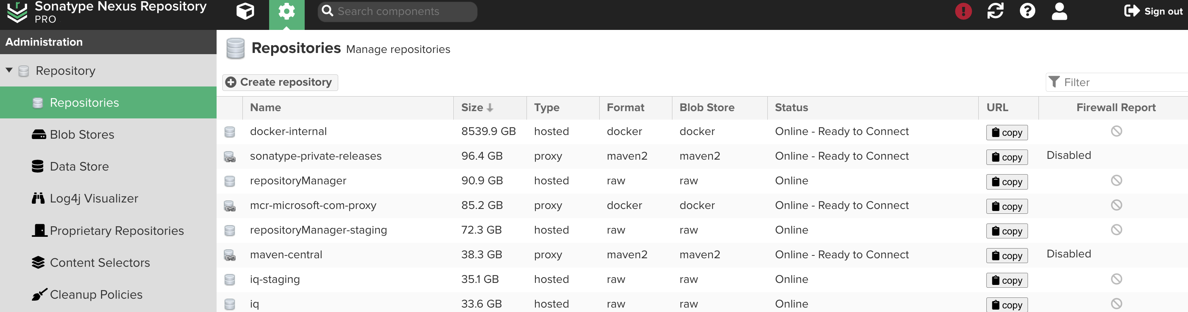Copy URL for sonatype-private-releases
Screen dimensions: 1188x312
[x=1007, y=157]
